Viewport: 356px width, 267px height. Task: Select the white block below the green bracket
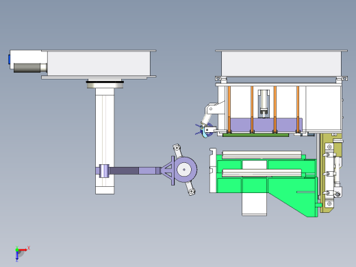(255, 204)
